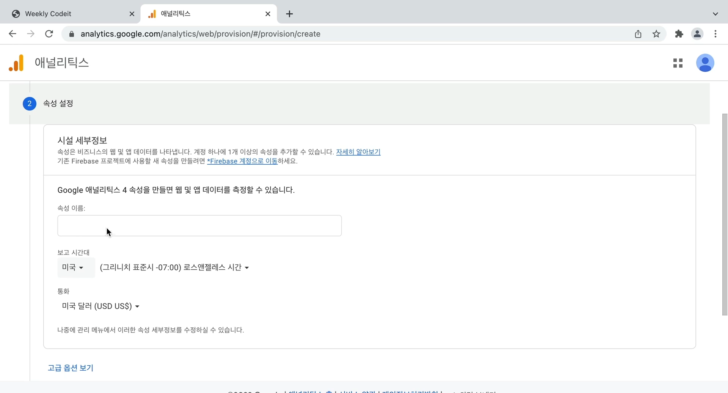Click the page vertical scrollbar

[725, 214]
